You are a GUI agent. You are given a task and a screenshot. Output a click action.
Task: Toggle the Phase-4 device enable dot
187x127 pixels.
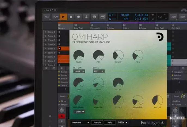click(x=59, y=79)
